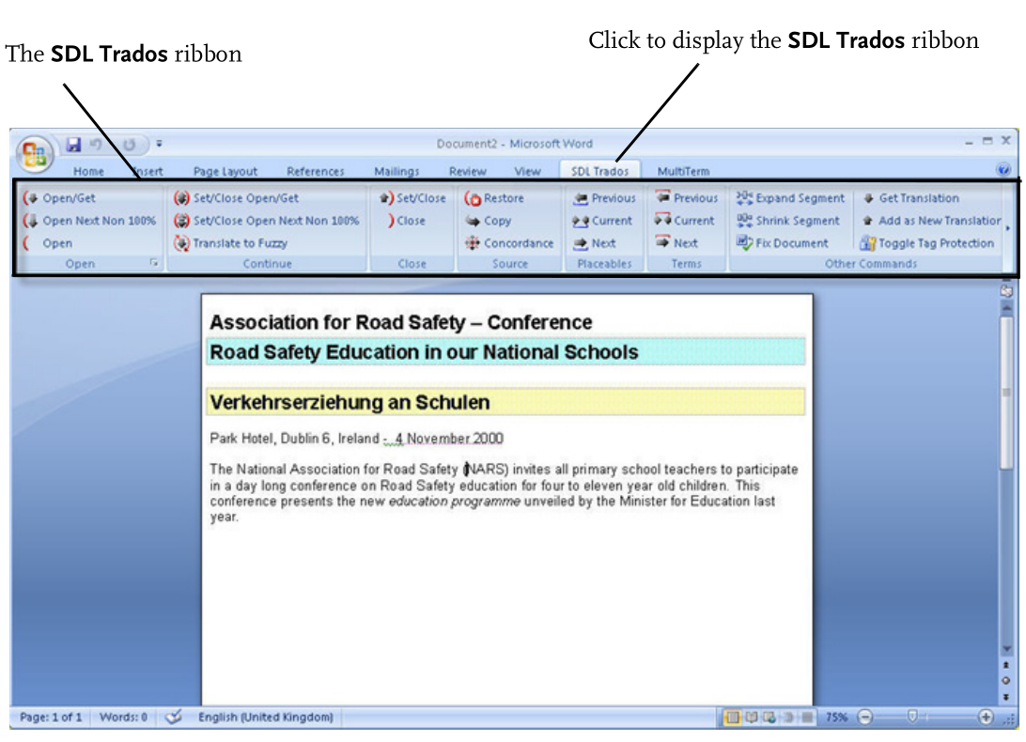Open the Mailings tab
1026x742 pixels.
pyautogui.click(x=396, y=171)
